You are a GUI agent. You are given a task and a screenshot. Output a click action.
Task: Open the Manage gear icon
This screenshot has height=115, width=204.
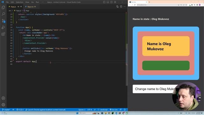point(3,104)
